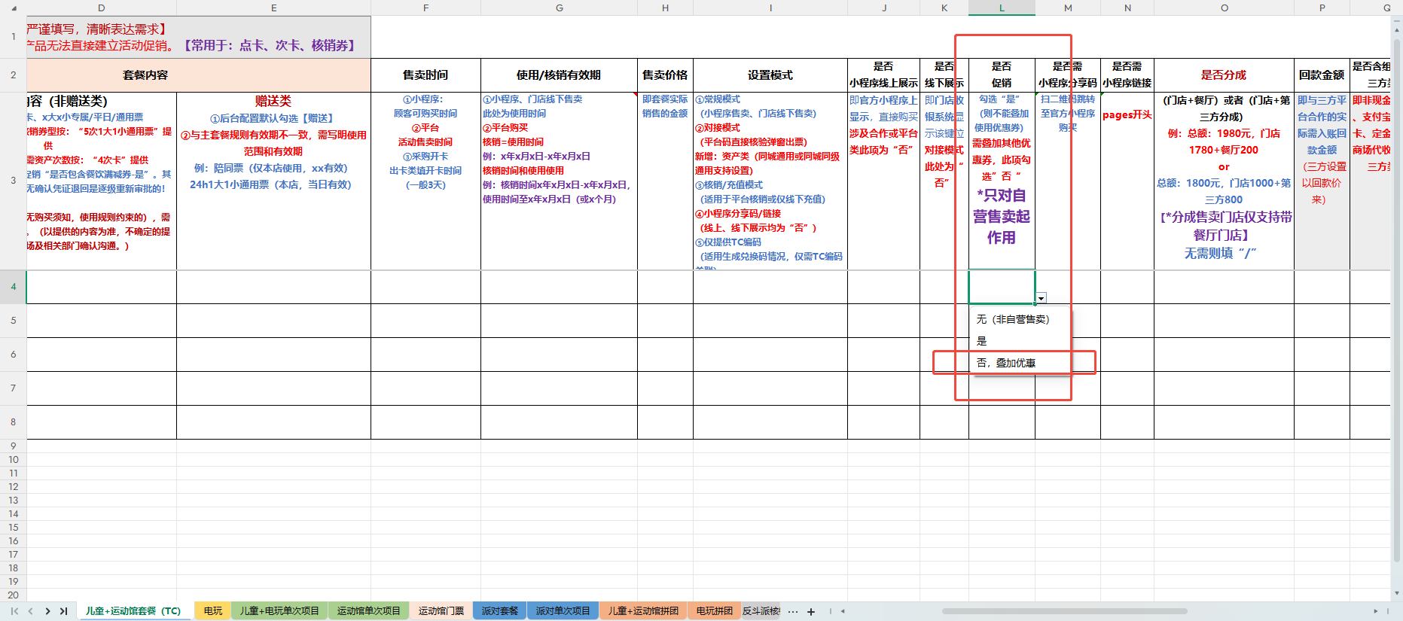Open the 派对套餐 sheet tab
1403x621 pixels.
coord(499,611)
